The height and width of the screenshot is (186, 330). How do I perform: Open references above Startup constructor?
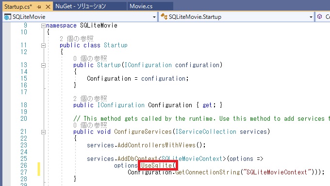90,58
